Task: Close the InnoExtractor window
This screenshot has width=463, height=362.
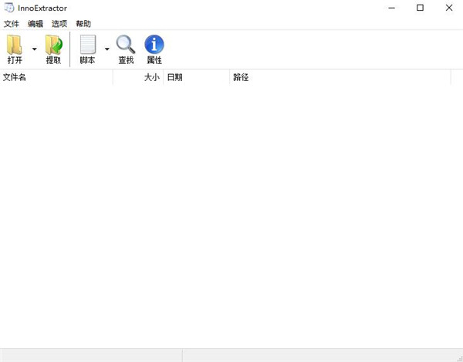Action: [449, 8]
